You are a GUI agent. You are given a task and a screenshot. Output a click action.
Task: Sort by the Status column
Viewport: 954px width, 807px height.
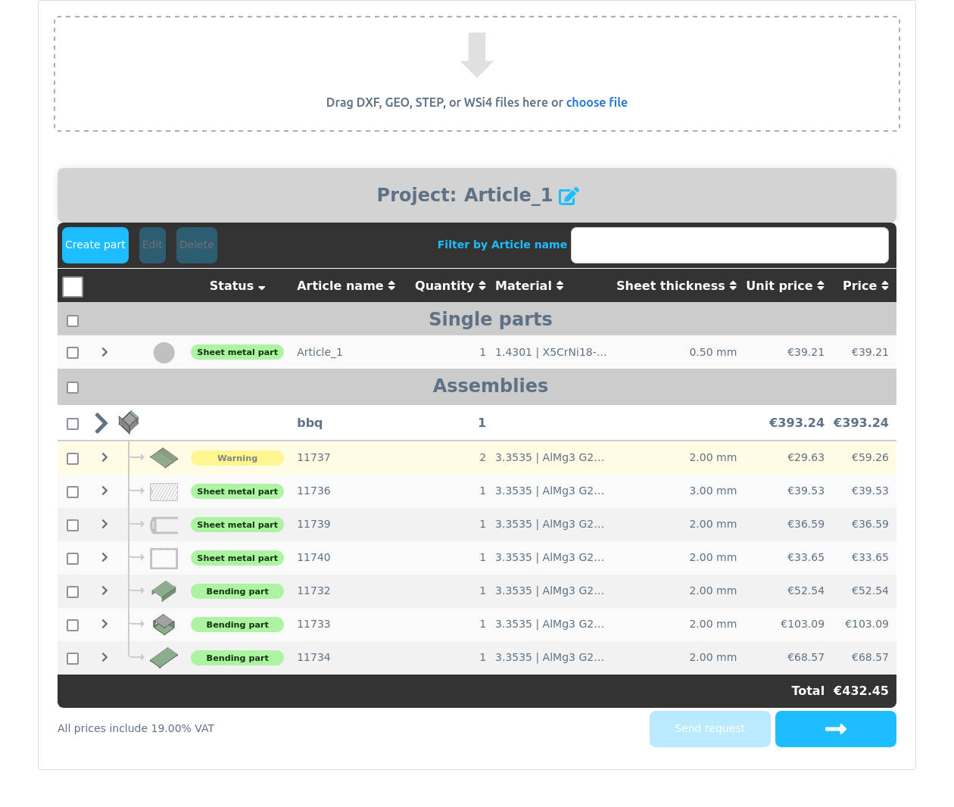237,286
